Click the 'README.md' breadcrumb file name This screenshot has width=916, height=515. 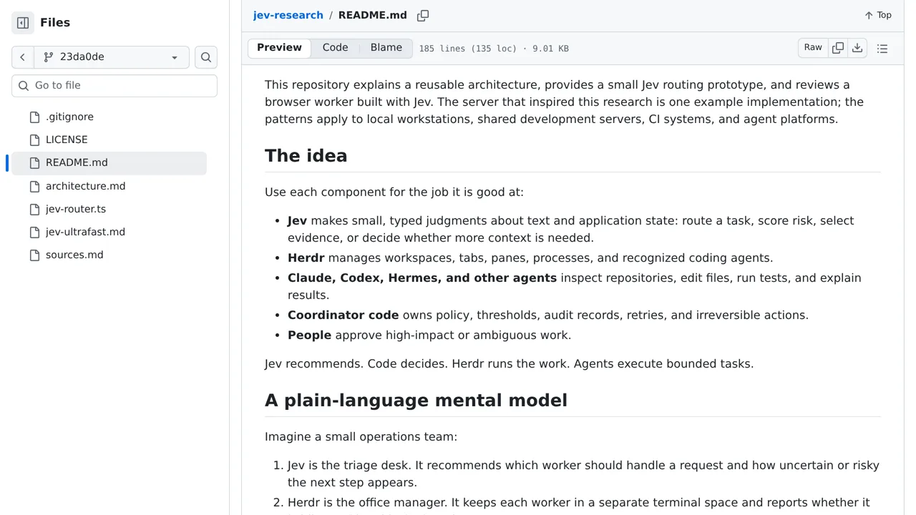click(372, 15)
